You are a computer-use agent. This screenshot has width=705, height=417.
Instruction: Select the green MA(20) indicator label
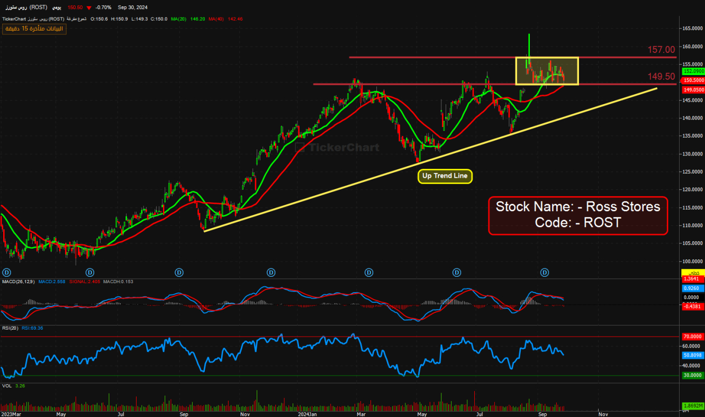179,19
